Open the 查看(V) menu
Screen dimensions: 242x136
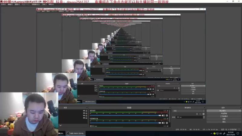click(17, 5)
